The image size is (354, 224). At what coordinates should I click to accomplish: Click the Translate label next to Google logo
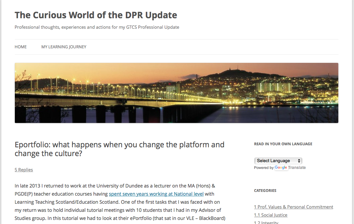pyautogui.click(x=298, y=168)
